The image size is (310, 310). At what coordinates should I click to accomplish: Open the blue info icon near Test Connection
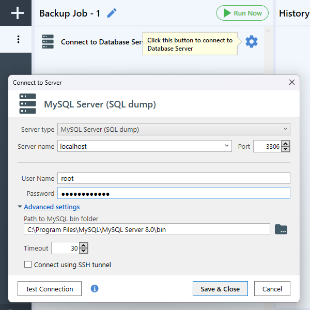pos(95,288)
